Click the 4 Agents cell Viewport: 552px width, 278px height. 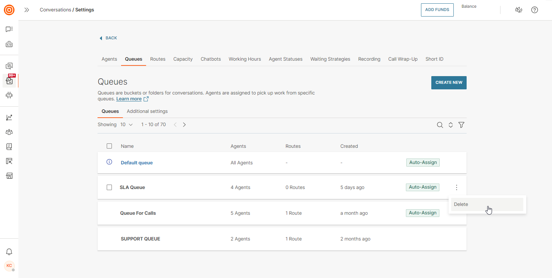[240, 187]
